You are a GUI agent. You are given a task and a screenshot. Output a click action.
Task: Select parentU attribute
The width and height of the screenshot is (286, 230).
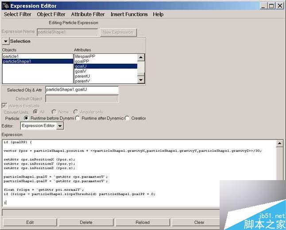tap(106, 76)
